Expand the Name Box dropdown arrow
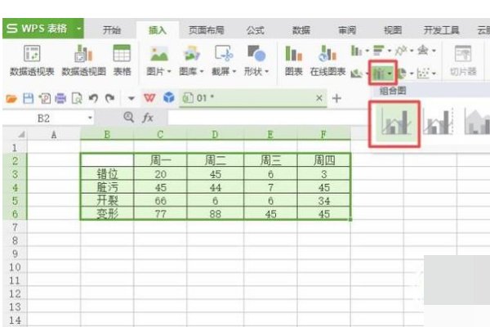The width and height of the screenshot is (490, 327). click(90, 118)
